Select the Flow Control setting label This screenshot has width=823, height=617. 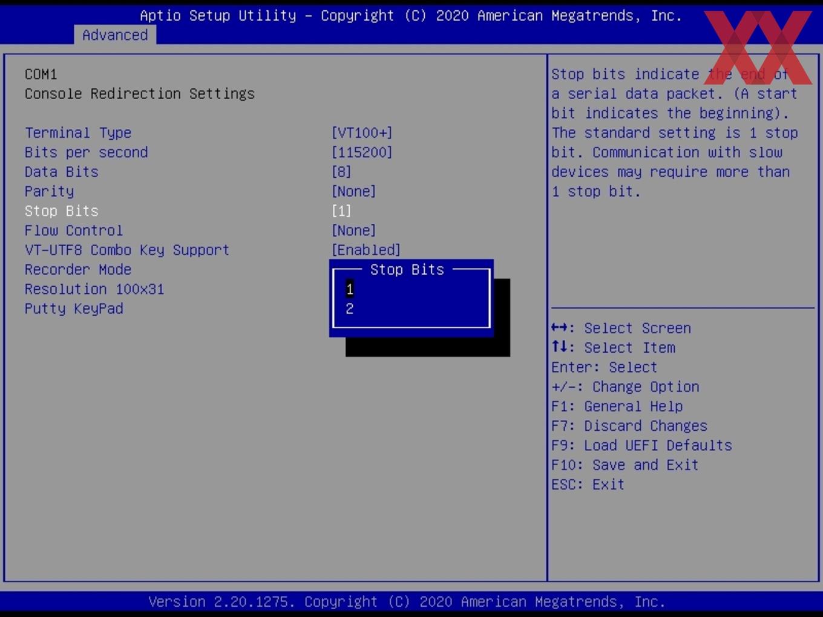pos(74,230)
